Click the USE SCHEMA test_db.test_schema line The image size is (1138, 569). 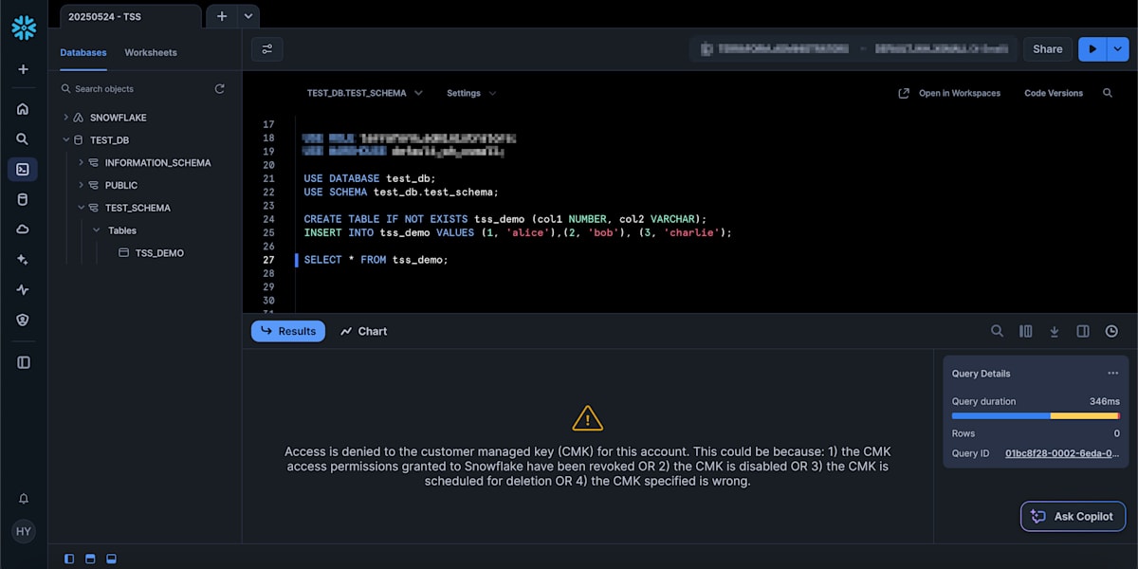pyautogui.click(x=401, y=192)
